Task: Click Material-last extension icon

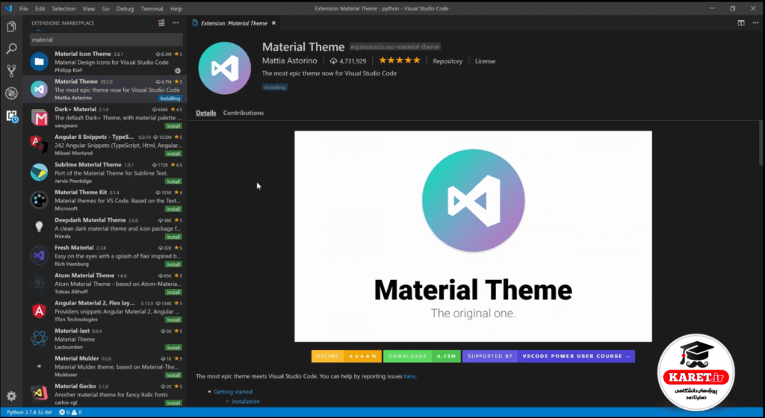Action: pos(39,338)
